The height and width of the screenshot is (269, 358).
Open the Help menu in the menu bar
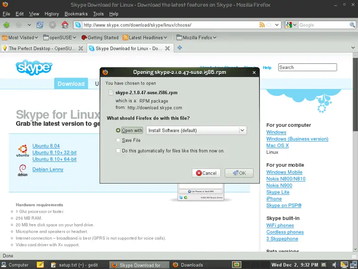pos(114,14)
